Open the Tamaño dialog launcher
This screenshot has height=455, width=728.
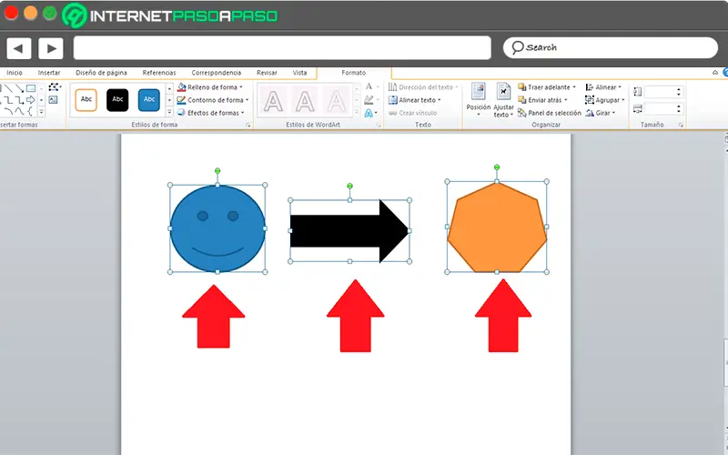[681, 125]
